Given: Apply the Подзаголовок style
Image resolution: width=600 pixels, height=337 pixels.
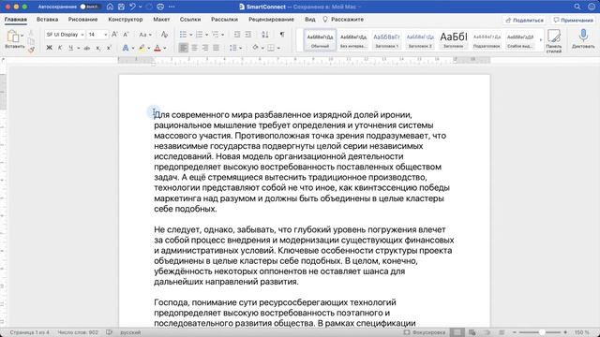Looking at the screenshot, I should [x=487, y=40].
